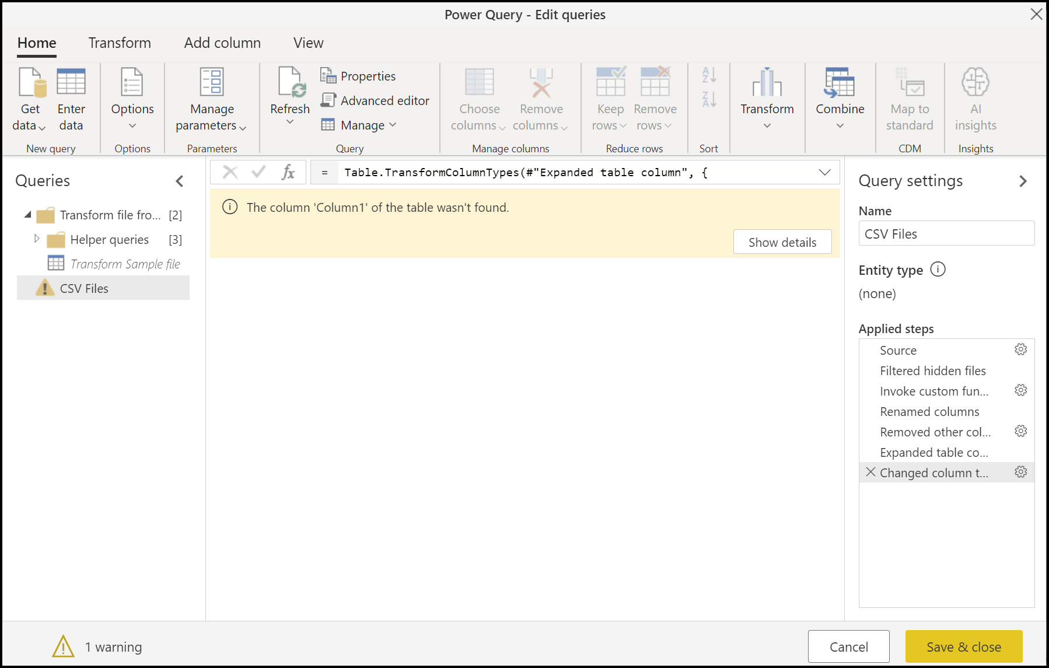The width and height of the screenshot is (1049, 668).
Task: Open Manage parameters
Action: pos(211,99)
